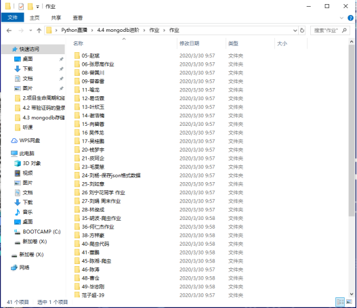Open address bar history dropdown
Screen dimensions: 357x308
(x=295, y=30)
